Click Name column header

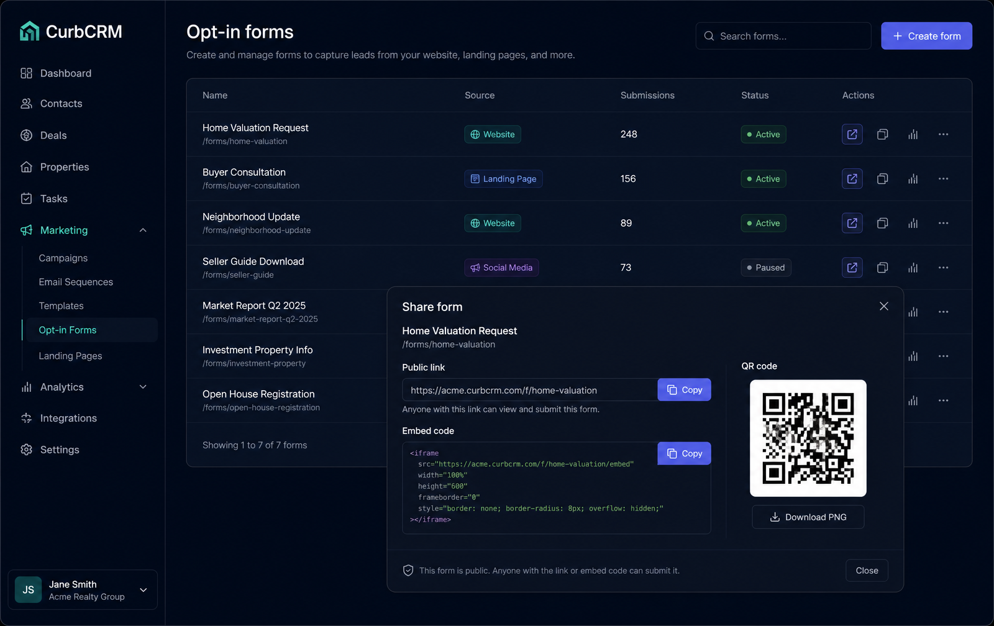click(215, 95)
